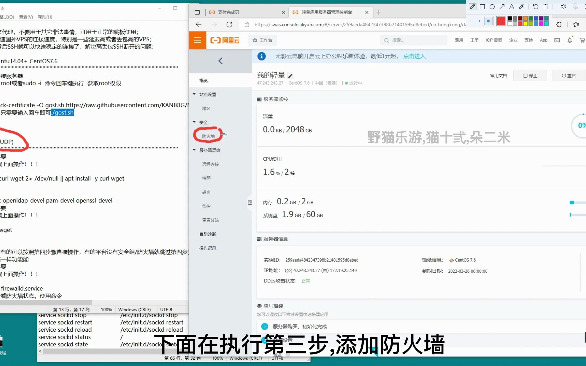The image size is (586, 366).
Task: Open the notification bell
Action: (x=570, y=40)
